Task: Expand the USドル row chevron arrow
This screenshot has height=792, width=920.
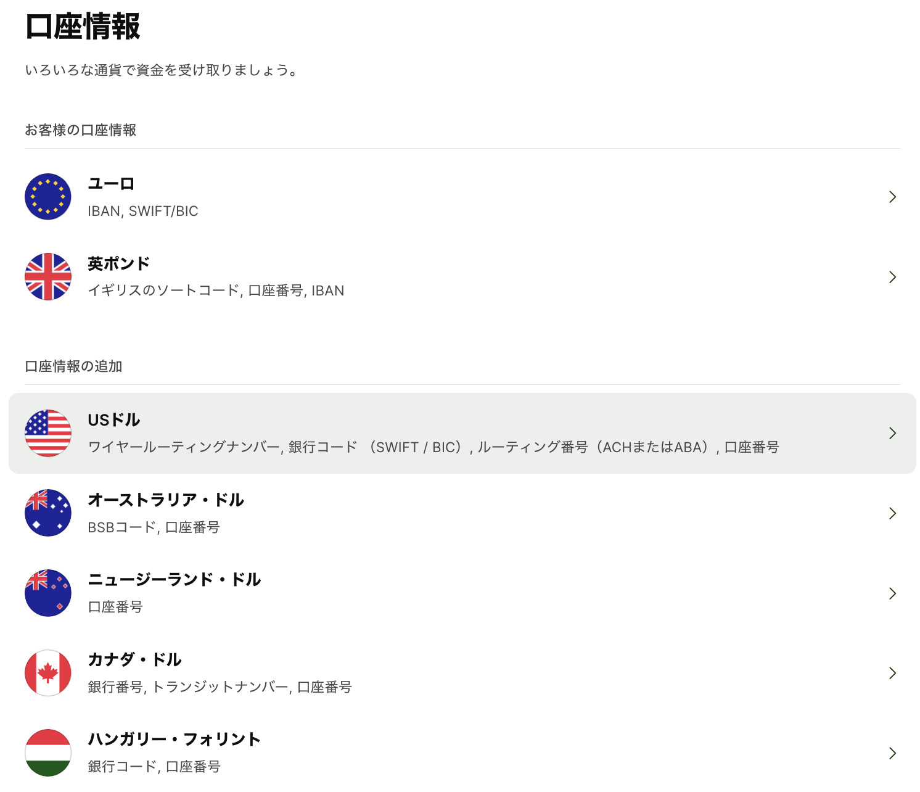Action: point(892,433)
